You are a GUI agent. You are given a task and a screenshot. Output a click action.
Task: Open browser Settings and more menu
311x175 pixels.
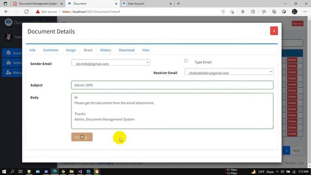pos(305,12)
